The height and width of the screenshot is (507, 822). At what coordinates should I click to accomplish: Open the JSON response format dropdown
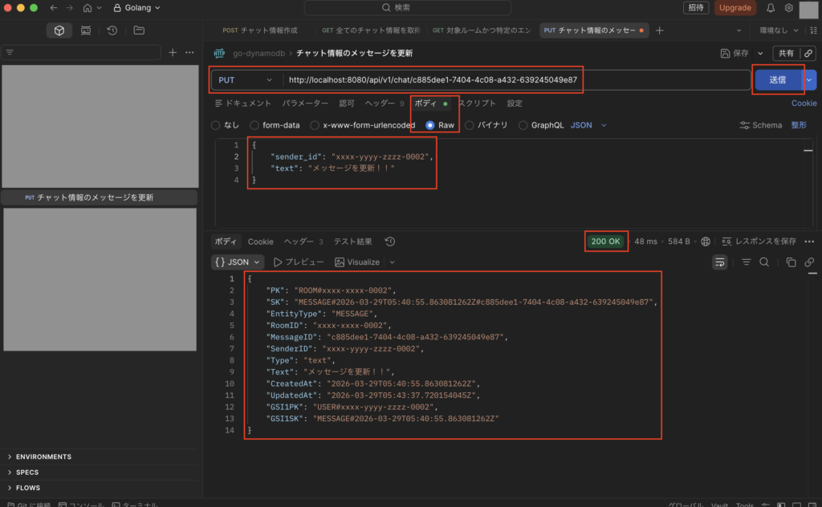(x=237, y=262)
